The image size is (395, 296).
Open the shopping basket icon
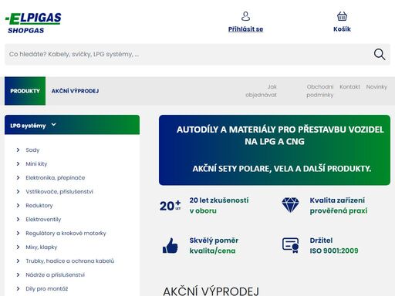point(342,16)
